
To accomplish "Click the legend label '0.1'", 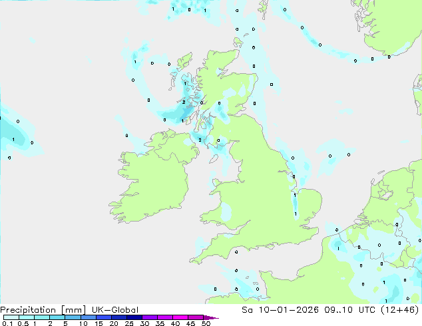I will point(7,323).
